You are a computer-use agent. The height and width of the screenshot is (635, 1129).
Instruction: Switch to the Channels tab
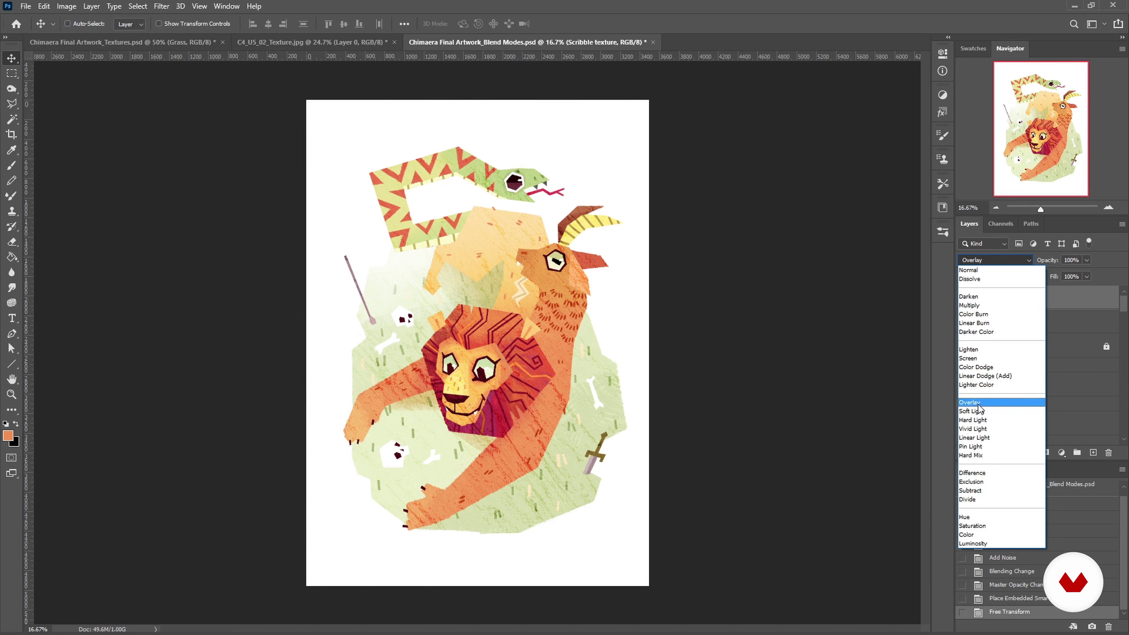(x=1000, y=224)
